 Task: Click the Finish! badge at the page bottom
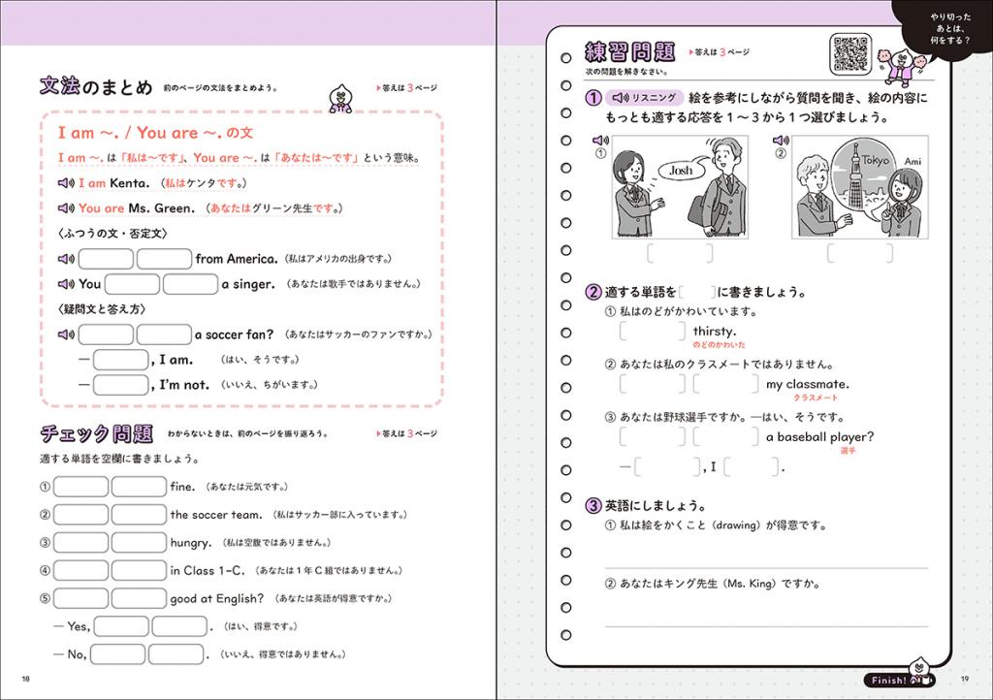coord(899,681)
